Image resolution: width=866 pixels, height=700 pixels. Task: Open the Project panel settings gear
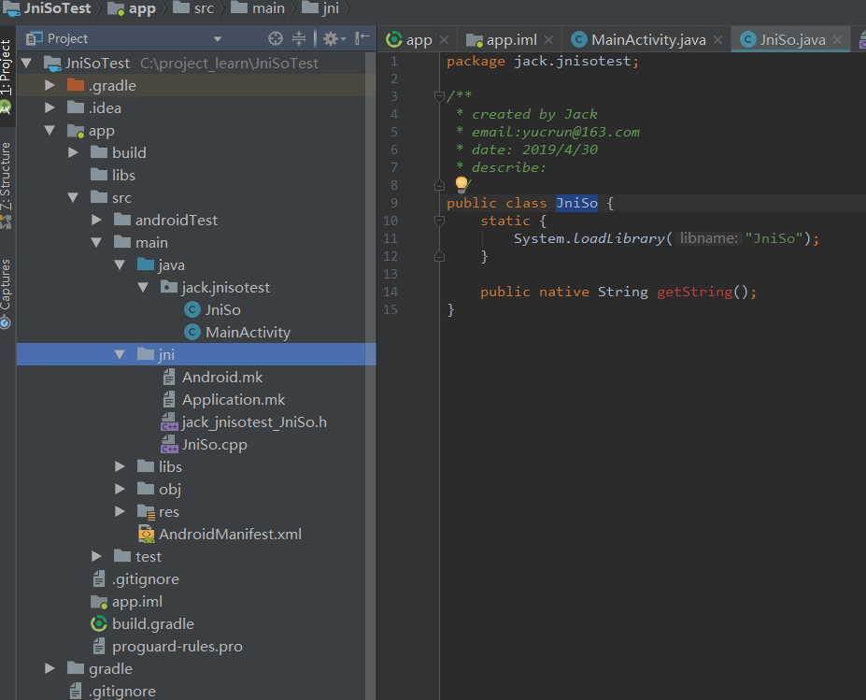[330, 38]
